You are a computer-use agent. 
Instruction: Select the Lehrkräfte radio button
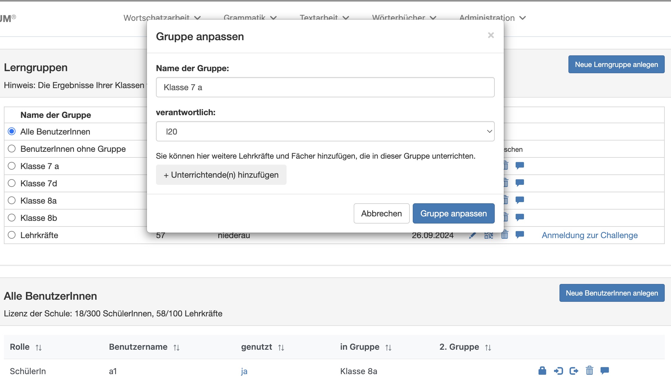[12, 235]
